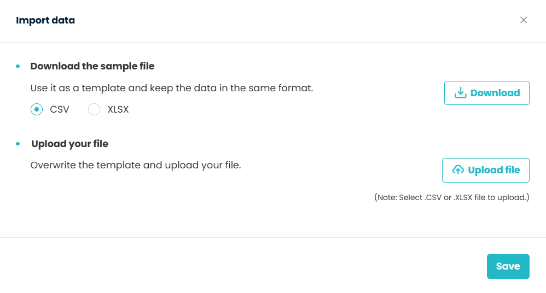The width and height of the screenshot is (546, 293).
Task: Click the word 'Note' in the upload hint
Action: 387,197
